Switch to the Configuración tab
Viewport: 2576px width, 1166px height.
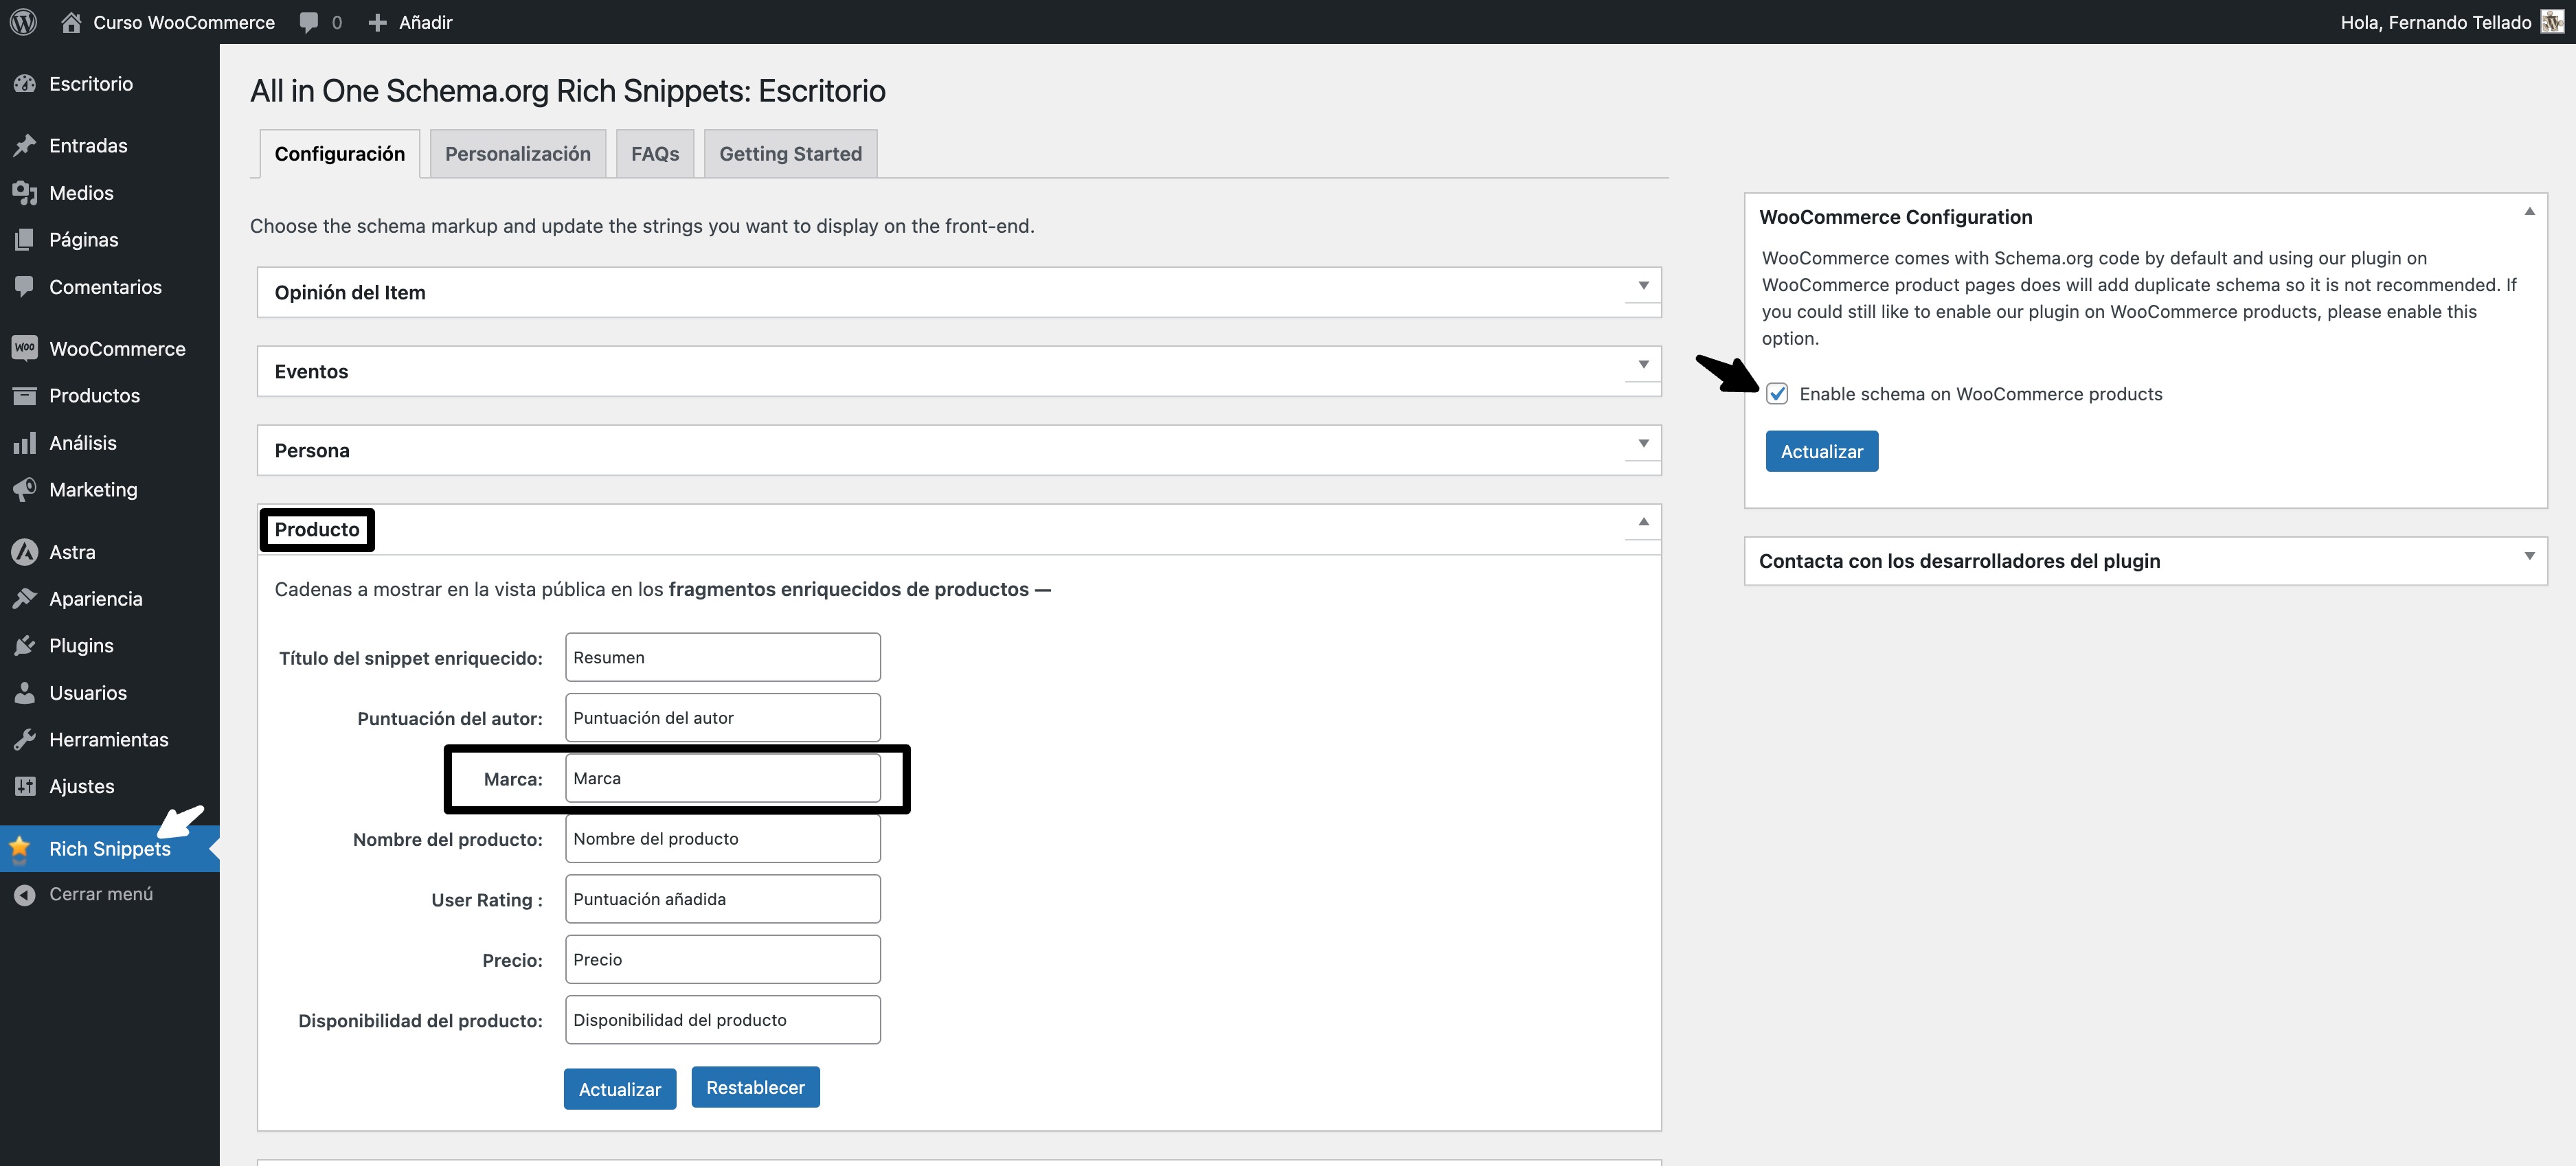(340, 154)
